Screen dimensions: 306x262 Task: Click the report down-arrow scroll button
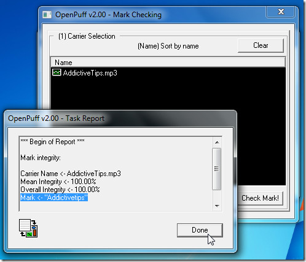pyautogui.click(x=217, y=206)
